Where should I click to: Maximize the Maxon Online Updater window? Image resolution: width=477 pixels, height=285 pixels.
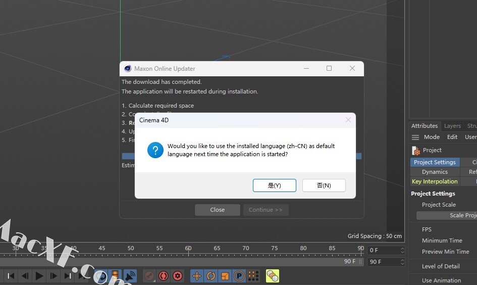coord(329,68)
